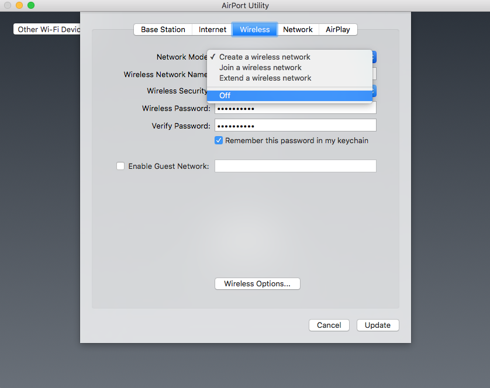Choose Join a wireless network option
Viewport: 490px width, 388px height.
pyautogui.click(x=289, y=67)
